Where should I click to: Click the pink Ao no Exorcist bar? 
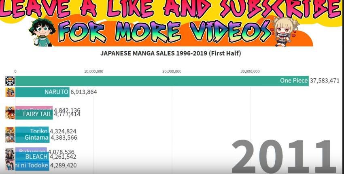point(34,107)
